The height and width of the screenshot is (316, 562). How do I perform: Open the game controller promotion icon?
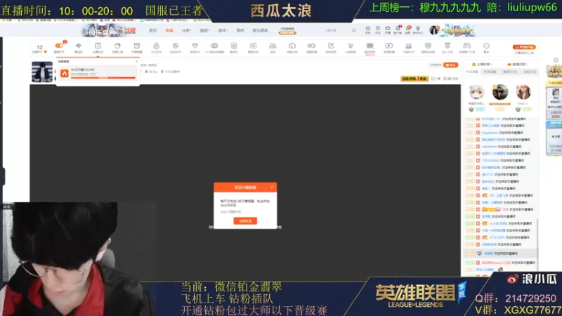(x=466, y=47)
